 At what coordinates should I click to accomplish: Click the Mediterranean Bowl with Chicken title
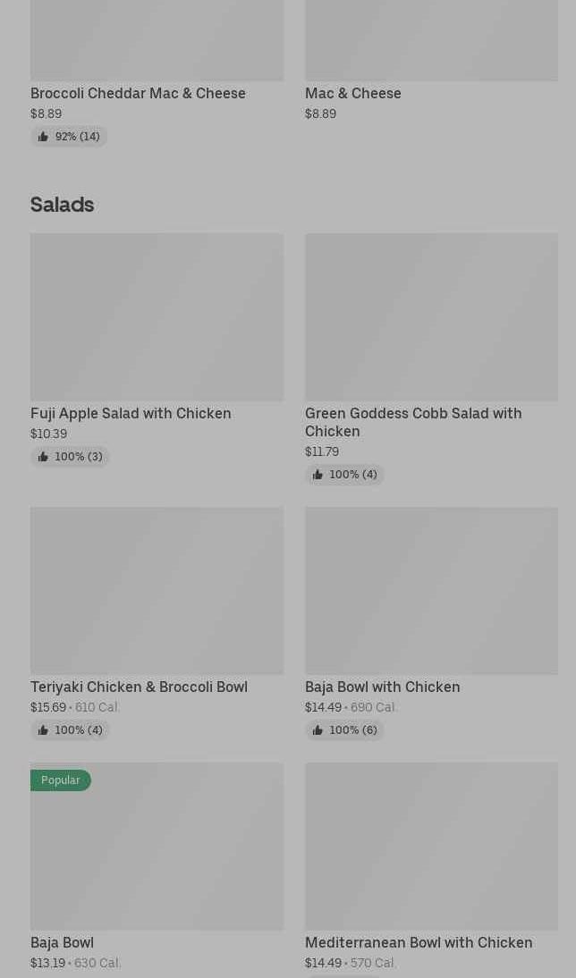coord(419,942)
